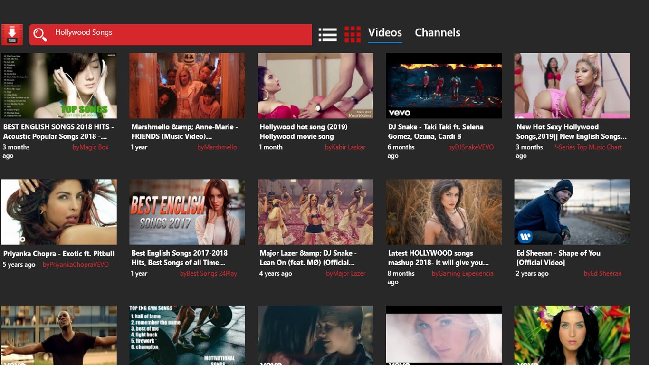The height and width of the screenshot is (365, 649).
Task: Click title Priyanka Chopra - Exotic ft. Pitbull
Action: (x=58, y=254)
